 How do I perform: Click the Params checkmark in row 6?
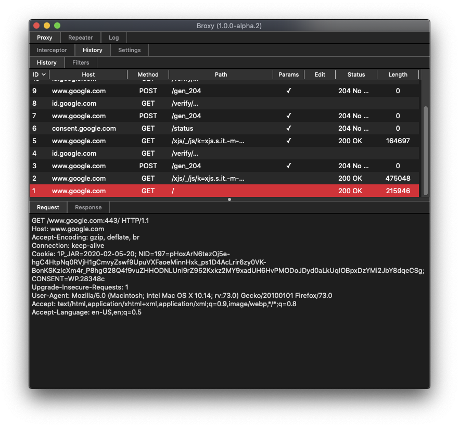tap(289, 128)
